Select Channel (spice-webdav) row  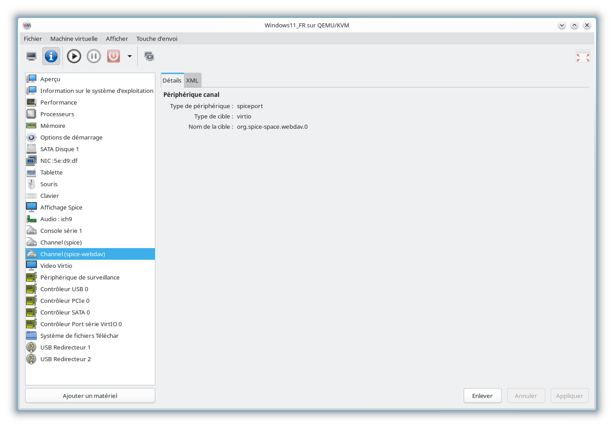[x=90, y=254]
